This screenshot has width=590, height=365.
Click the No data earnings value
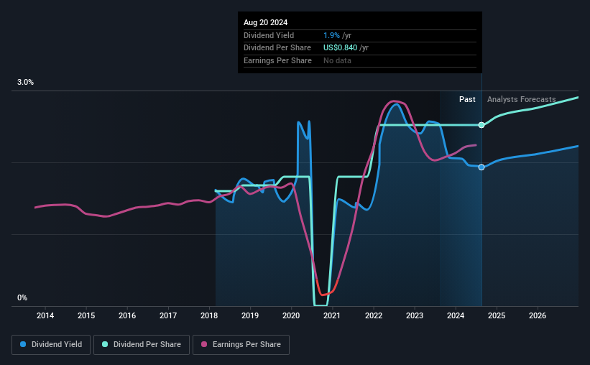pos(337,60)
